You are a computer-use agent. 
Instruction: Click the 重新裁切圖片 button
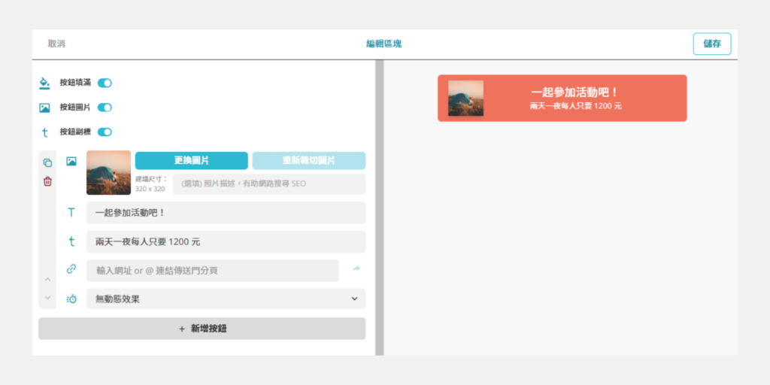(309, 161)
